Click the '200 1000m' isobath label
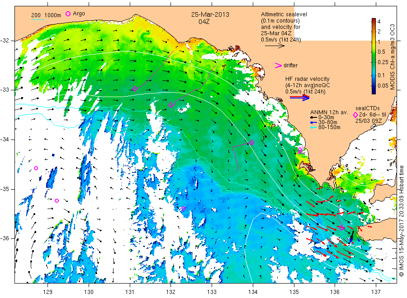This screenshot has width=407, height=298. (x=46, y=15)
